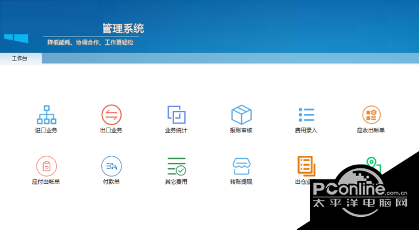Click the 费用录入 label

click(306, 130)
